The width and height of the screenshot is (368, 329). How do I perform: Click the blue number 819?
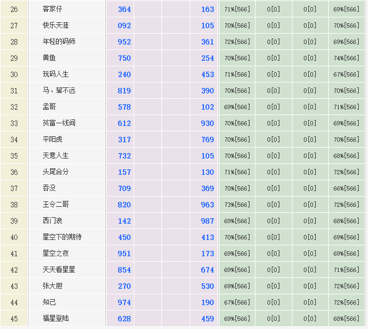coord(124,91)
